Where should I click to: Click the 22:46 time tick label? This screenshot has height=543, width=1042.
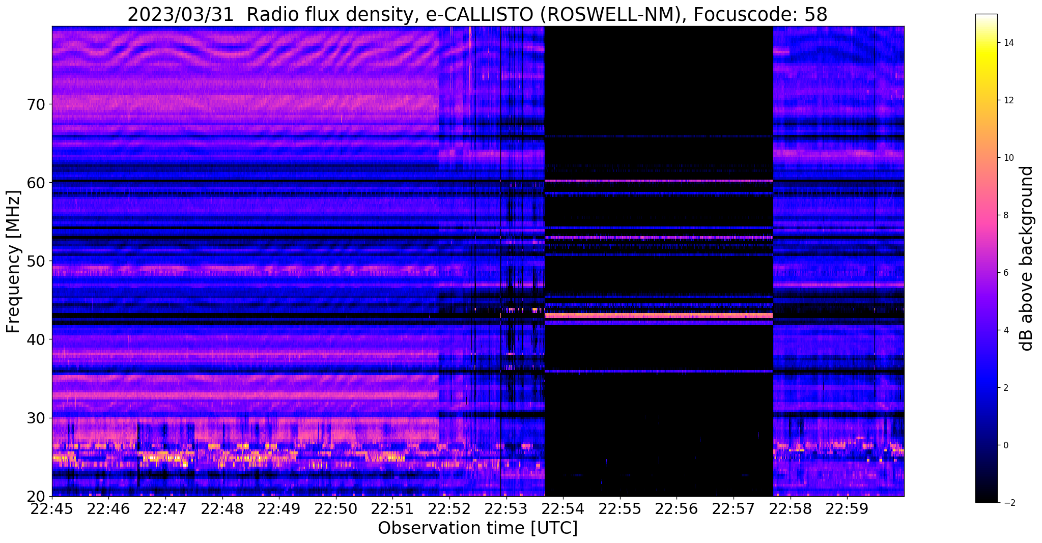coord(109,508)
